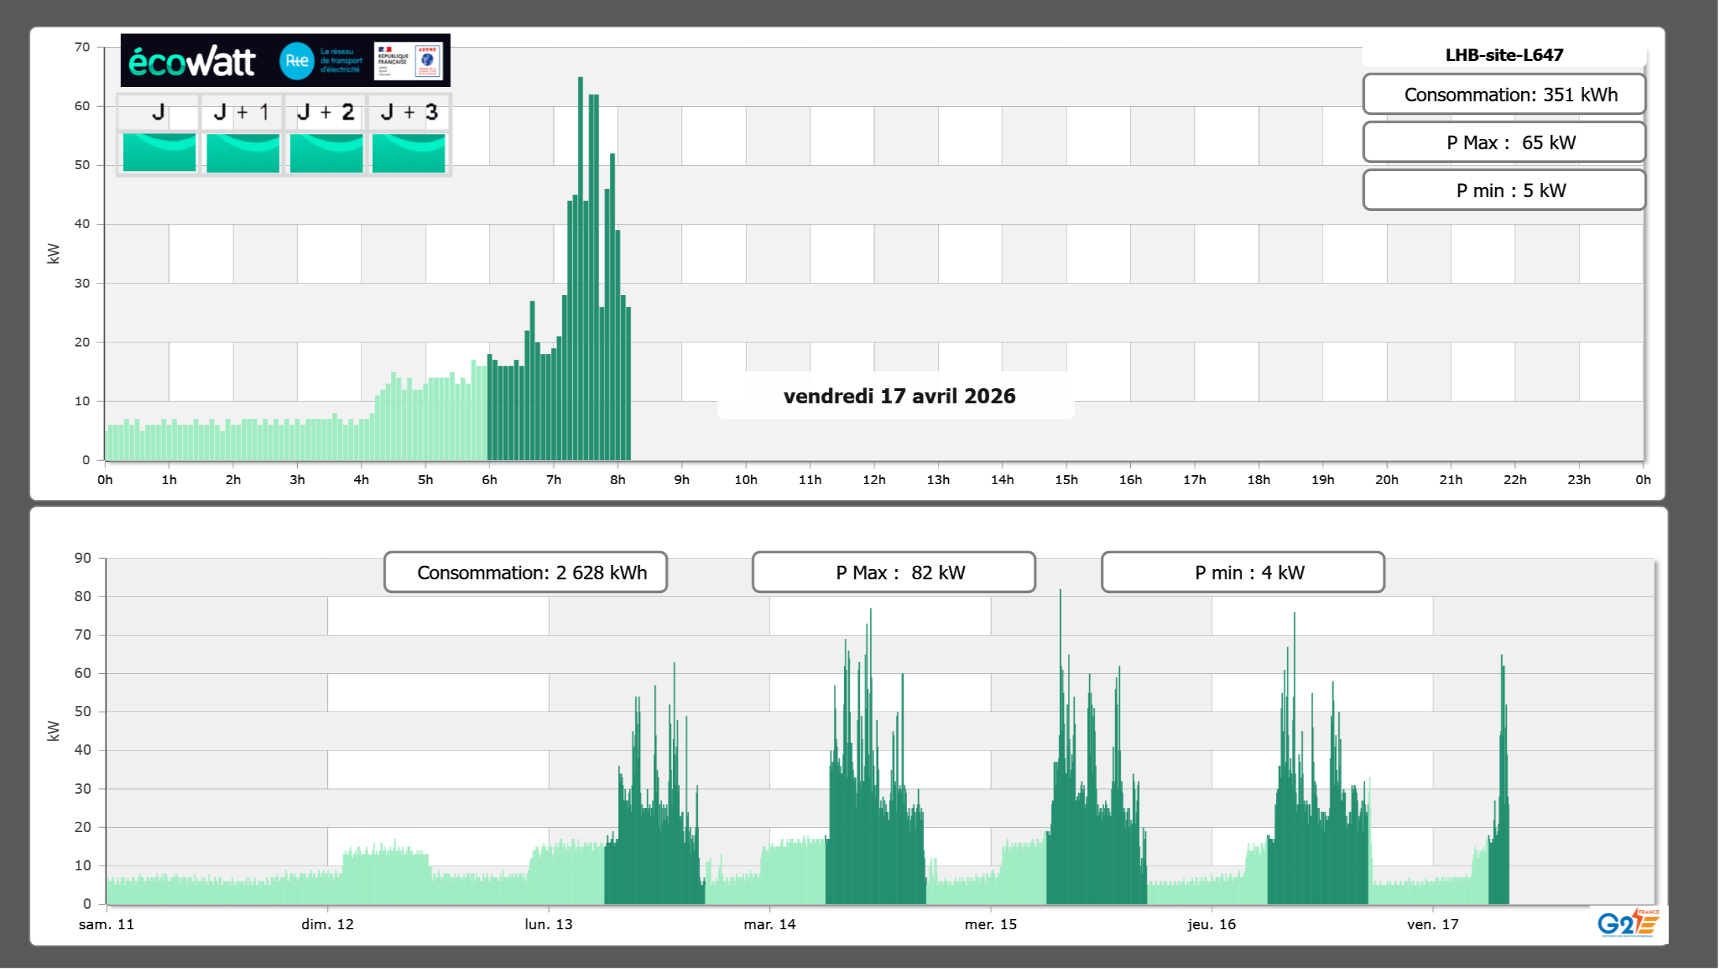Click the LHB-site-L647 site title

[x=1503, y=55]
